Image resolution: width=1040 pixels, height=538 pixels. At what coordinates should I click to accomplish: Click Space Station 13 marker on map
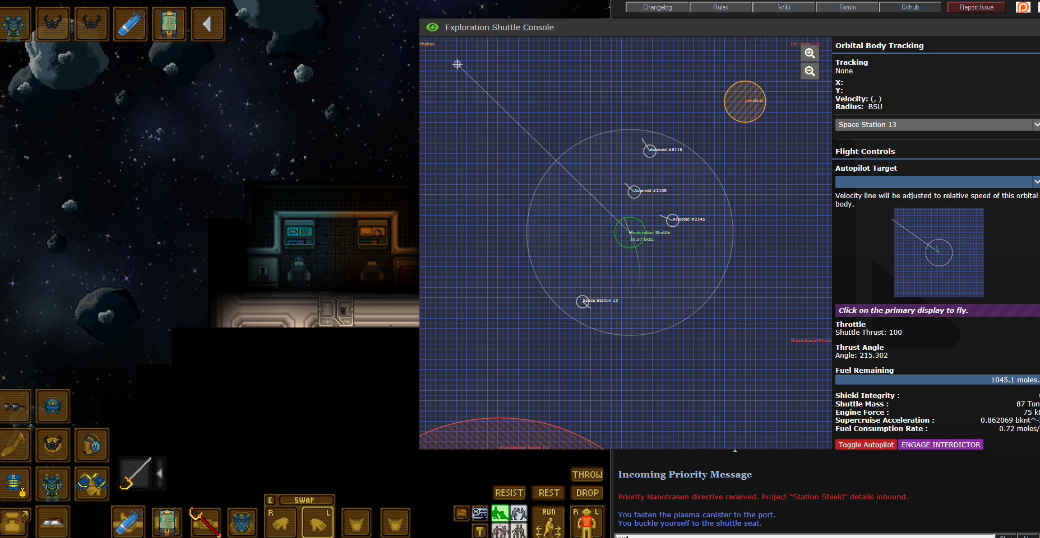coord(583,302)
